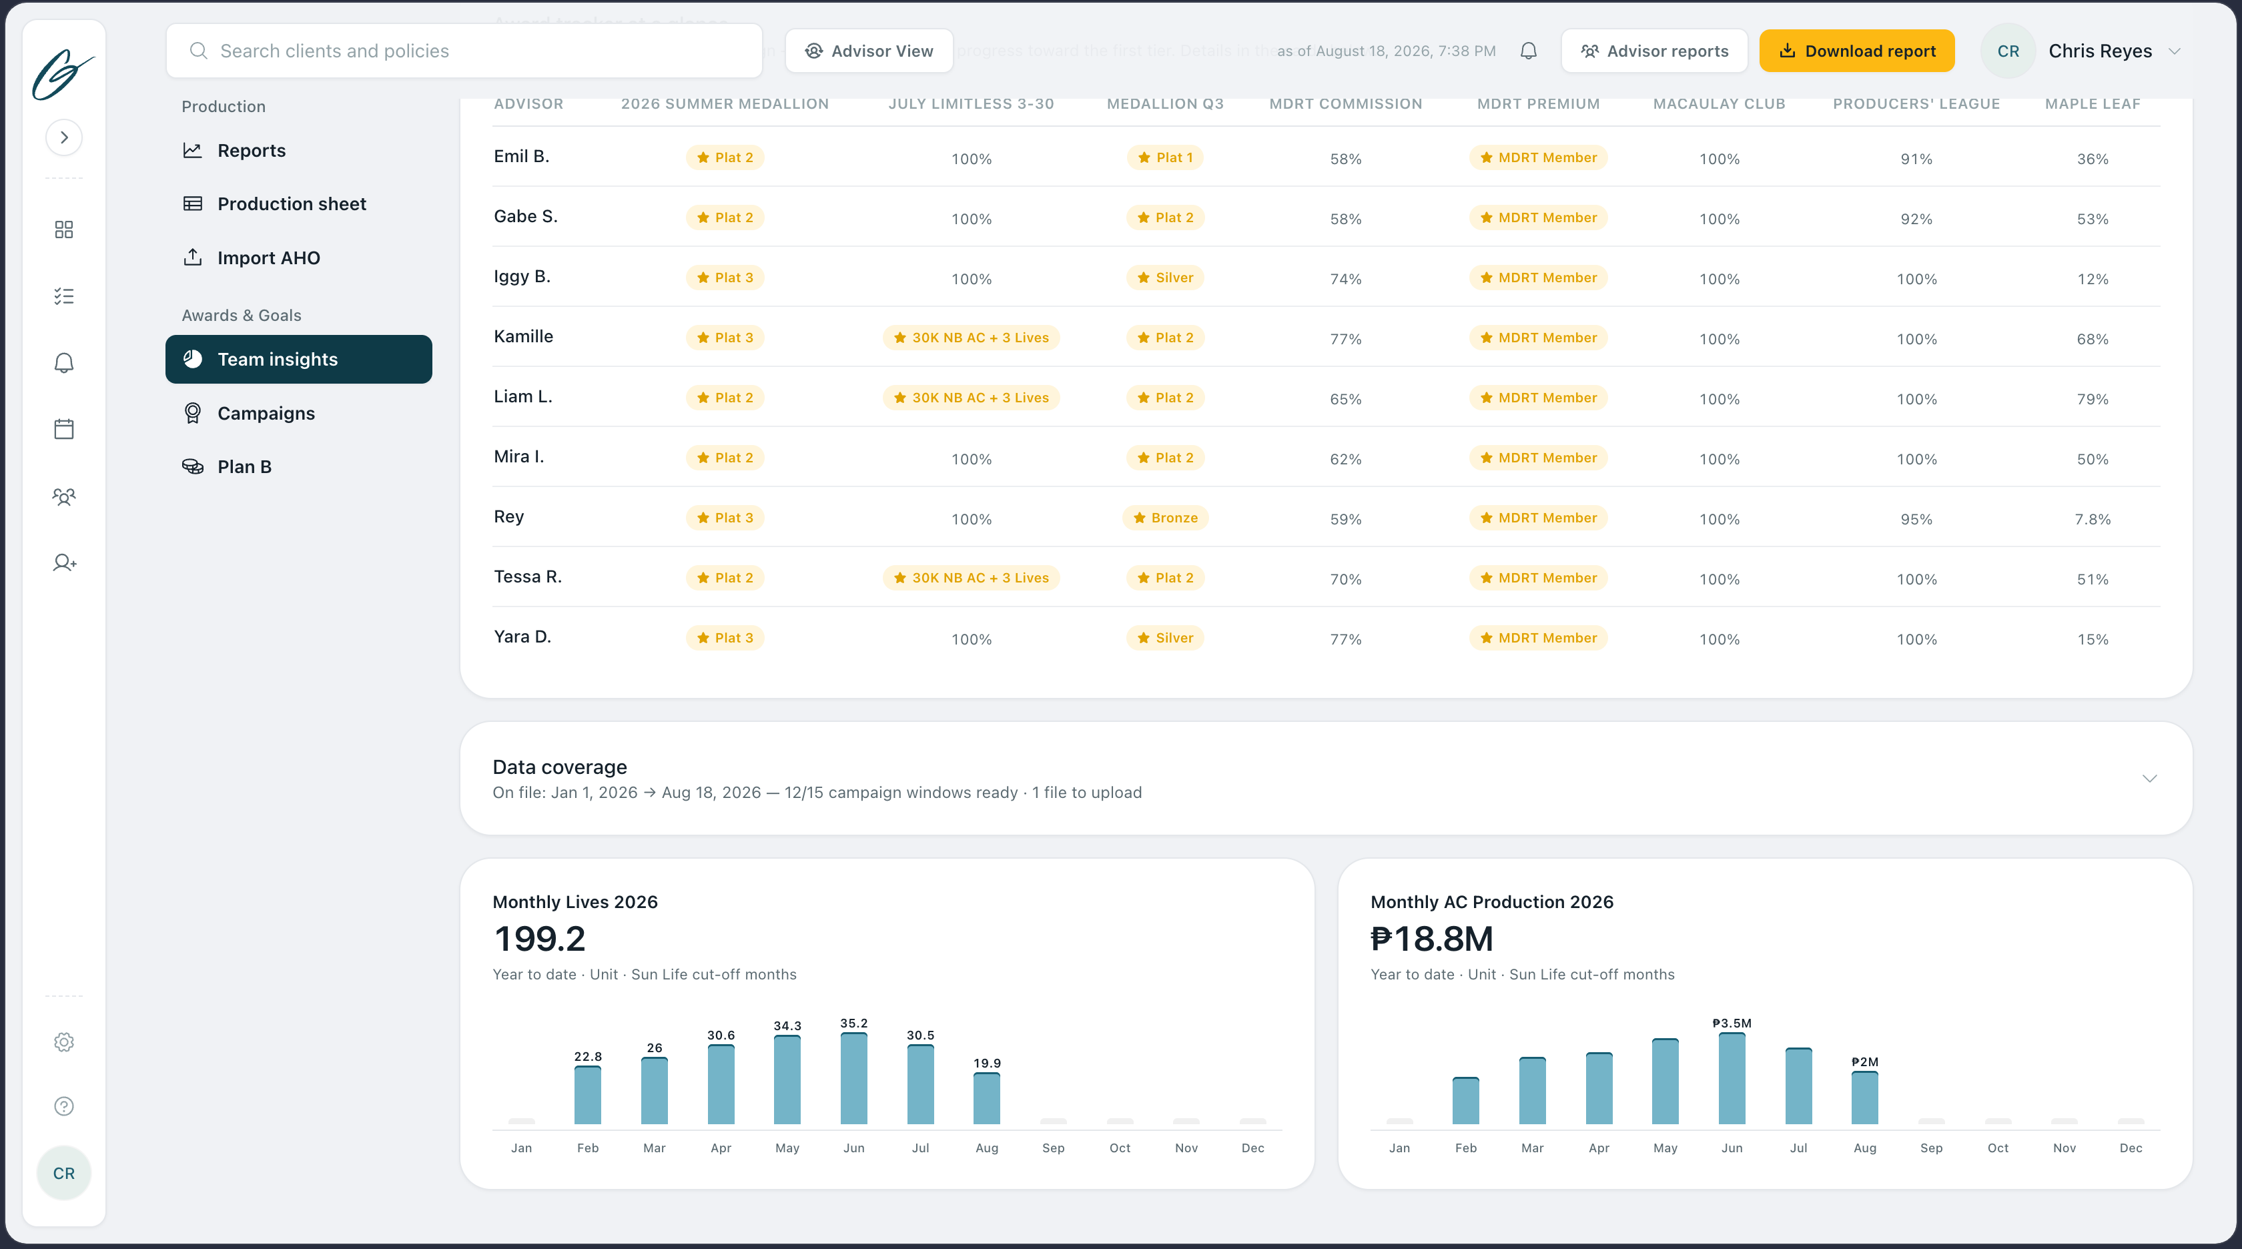The image size is (2242, 1249).
Task: Select Team insights menu item
Action: pyautogui.click(x=298, y=360)
